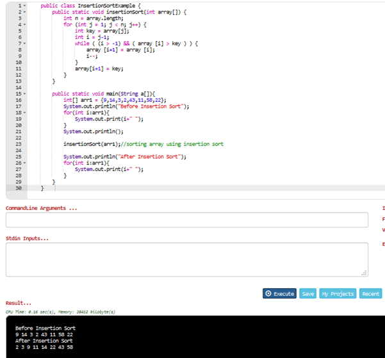Open My Projects
The height and width of the screenshot is (358, 385).
click(x=337, y=293)
